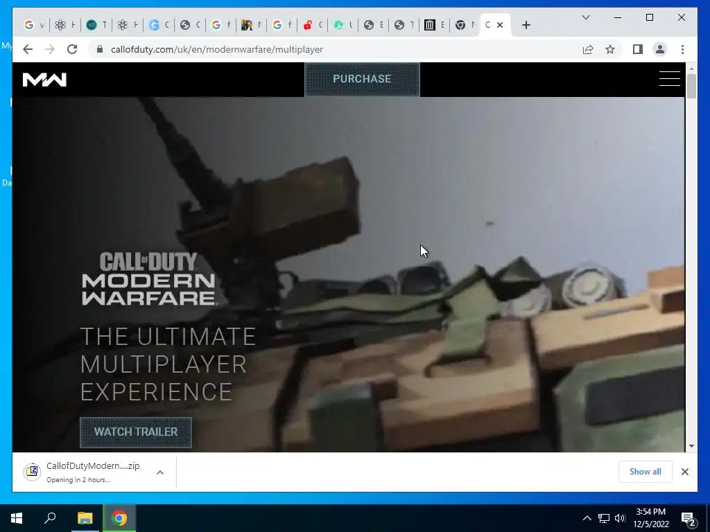Click the vertical scrollbar thumb
Image resolution: width=710 pixels, height=532 pixels.
click(691, 86)
